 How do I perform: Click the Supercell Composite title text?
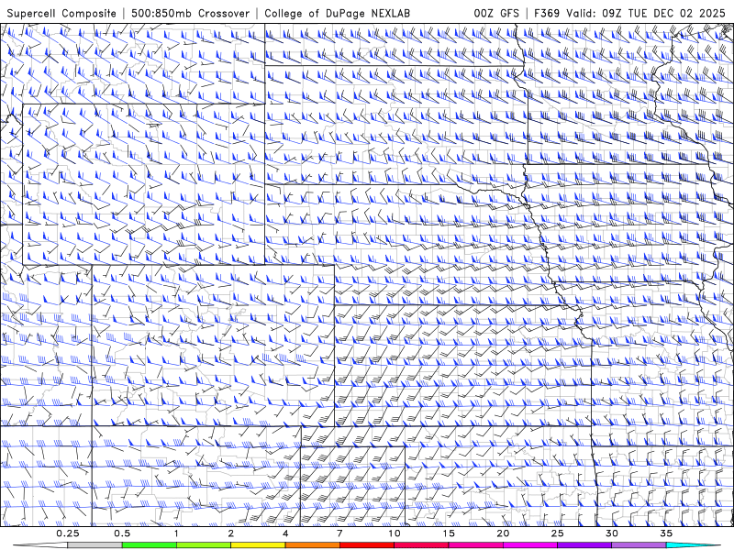(61, 13)
